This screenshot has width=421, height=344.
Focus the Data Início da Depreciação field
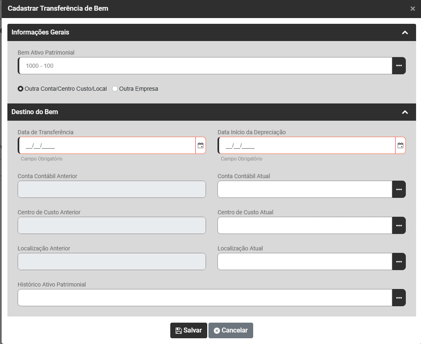pyautogui.click(x=307, y=145)
